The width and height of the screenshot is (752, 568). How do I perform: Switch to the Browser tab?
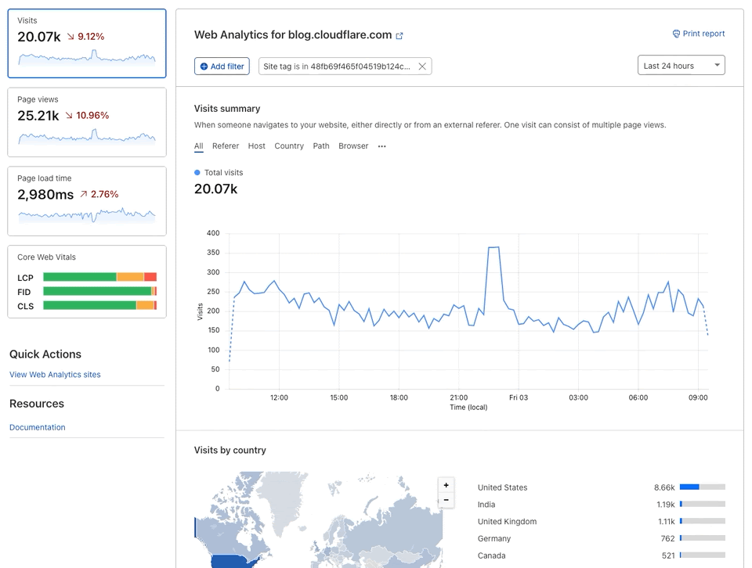coord(353,146)
